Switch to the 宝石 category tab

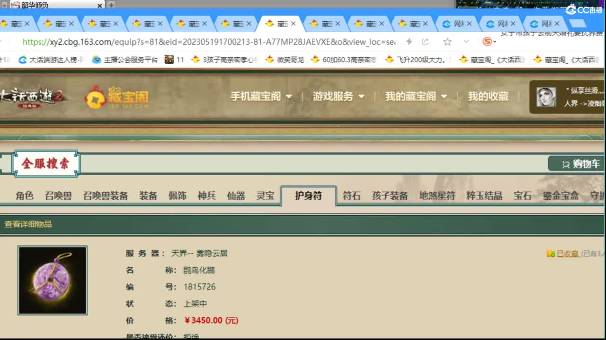point(523,195)
